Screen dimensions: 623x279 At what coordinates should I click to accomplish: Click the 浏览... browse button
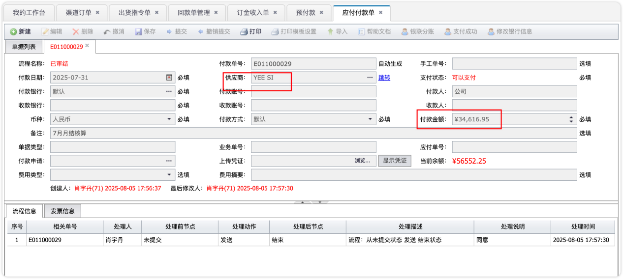pos(363,161)
